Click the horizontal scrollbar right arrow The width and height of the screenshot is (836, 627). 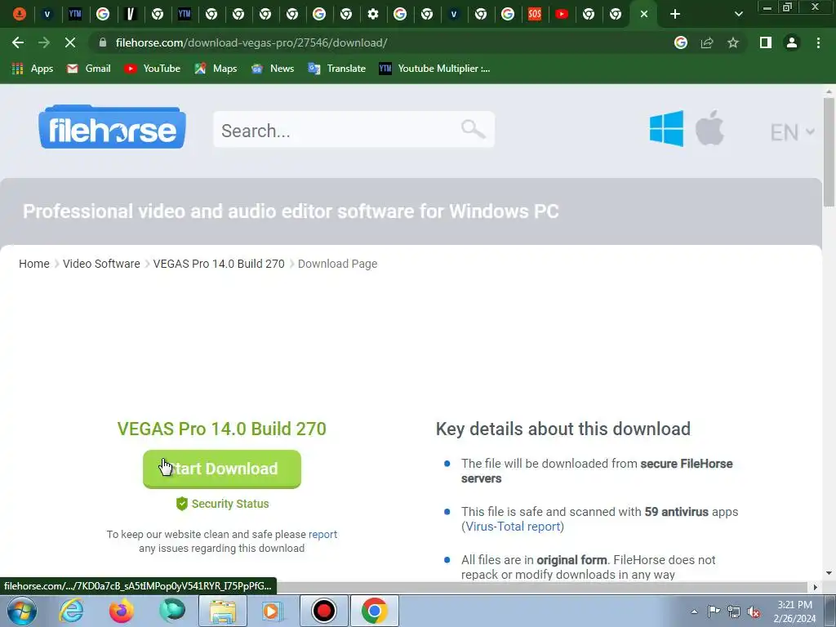[816, 587]
